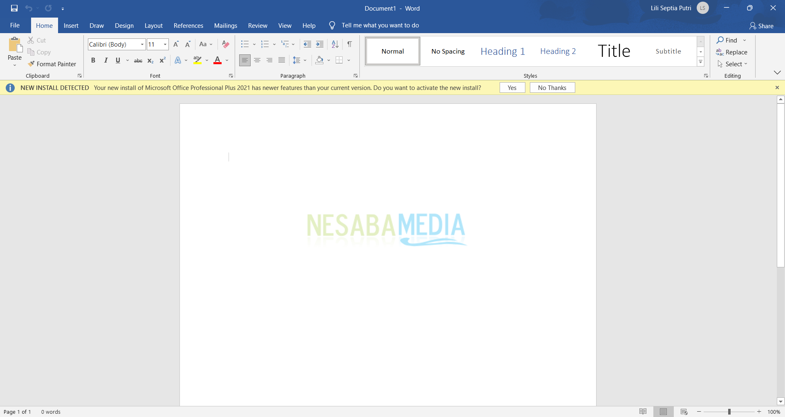Click the Redo/Repeat icon
The image size is (785, 417).
coord(48,8)
